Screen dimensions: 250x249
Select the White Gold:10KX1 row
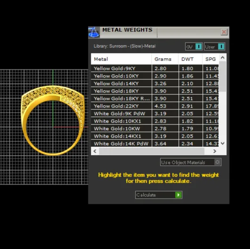coord(154,121)
